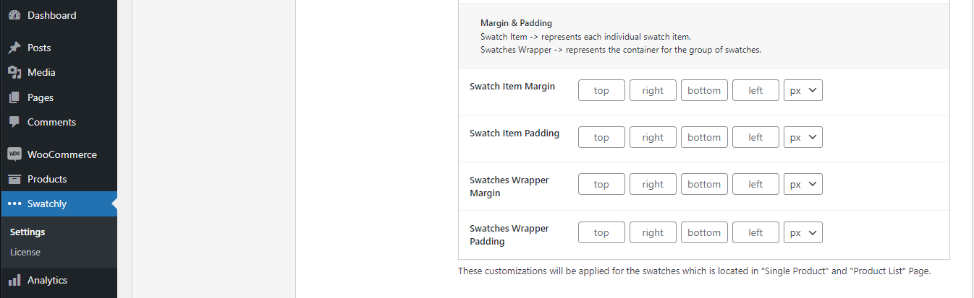Click the Posts pushpin icon

tap(14, 48)
